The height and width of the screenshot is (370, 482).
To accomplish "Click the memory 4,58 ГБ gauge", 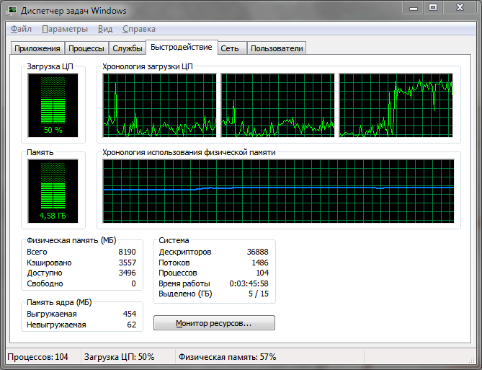I will pos(53,191).
